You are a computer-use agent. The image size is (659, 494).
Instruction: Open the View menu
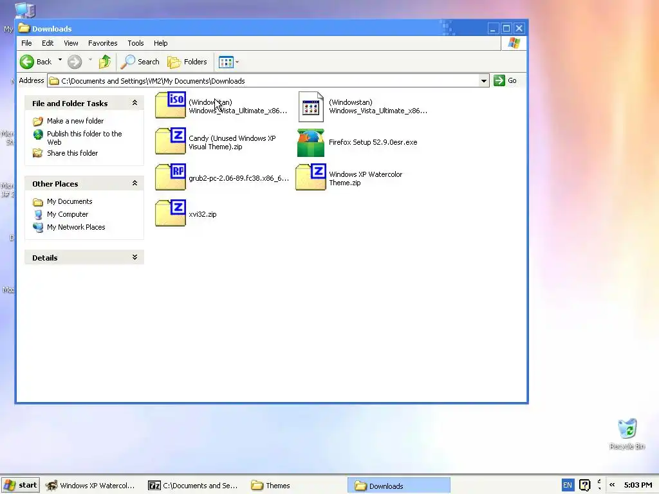[71, 43]
